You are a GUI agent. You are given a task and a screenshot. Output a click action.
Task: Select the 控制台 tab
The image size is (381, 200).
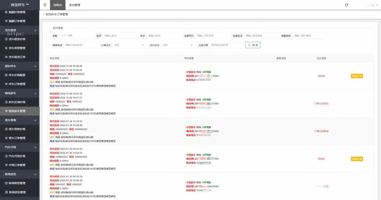click(58, 5)
